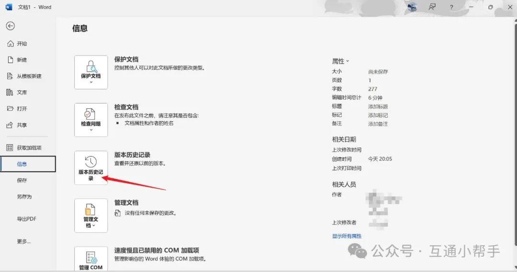Open the 开始 home page
The image size is (517, 272).
point(22,44)
